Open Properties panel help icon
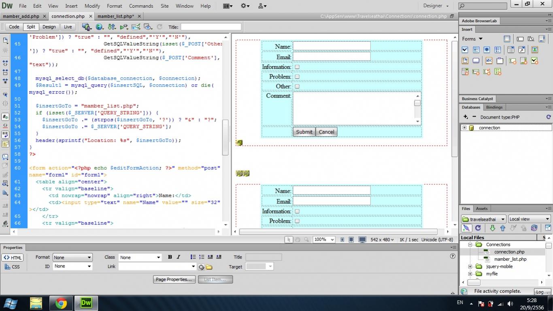This screenshot has width=553, height=311. coord(453,256)
